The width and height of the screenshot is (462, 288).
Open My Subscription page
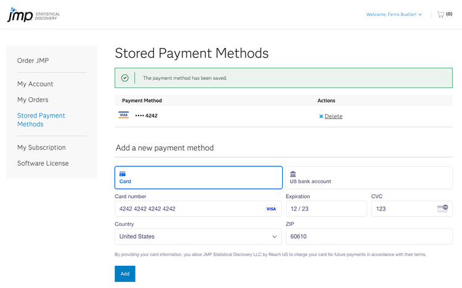41,148
